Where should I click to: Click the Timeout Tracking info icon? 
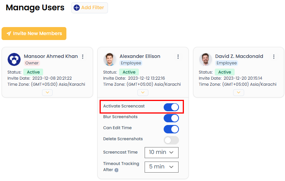pos(116,170)
